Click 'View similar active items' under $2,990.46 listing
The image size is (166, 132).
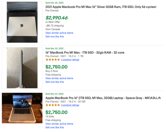pos(59,33)
